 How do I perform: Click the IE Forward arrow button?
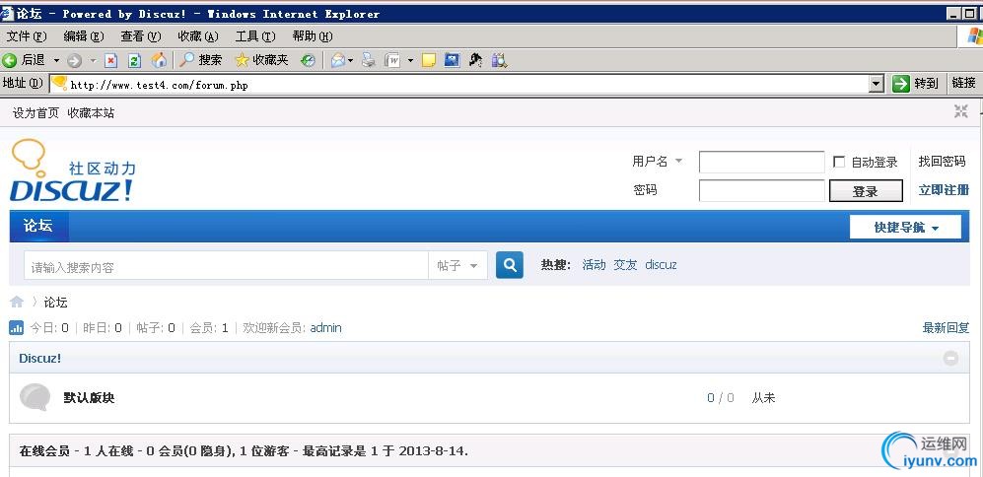click(74, 61)
